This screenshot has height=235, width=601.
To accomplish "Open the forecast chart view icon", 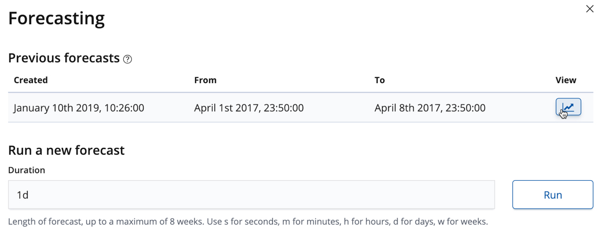I will 568,107.
